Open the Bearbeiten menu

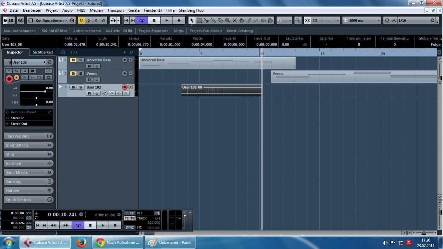click(32, 10)
